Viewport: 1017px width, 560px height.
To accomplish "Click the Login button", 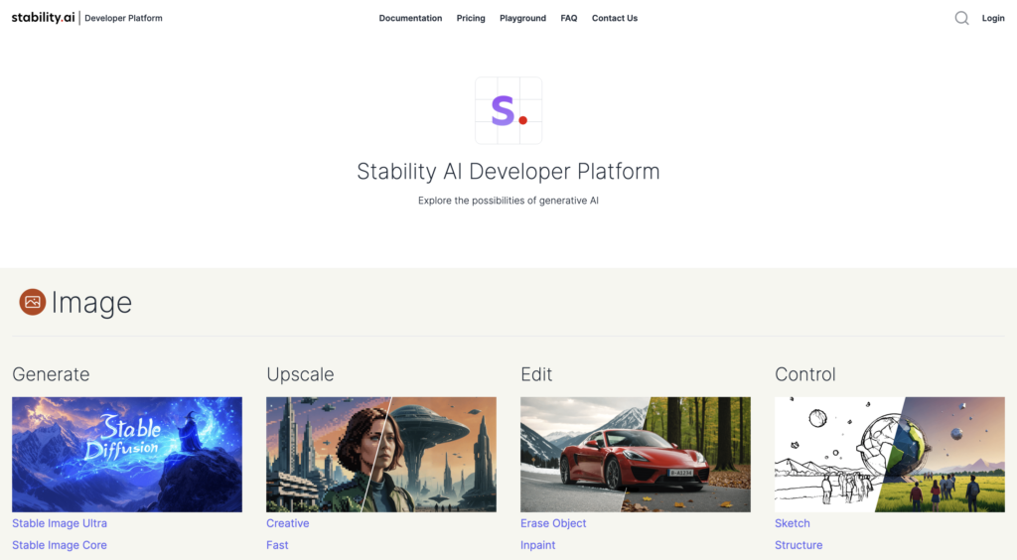I will coord(993,18).
